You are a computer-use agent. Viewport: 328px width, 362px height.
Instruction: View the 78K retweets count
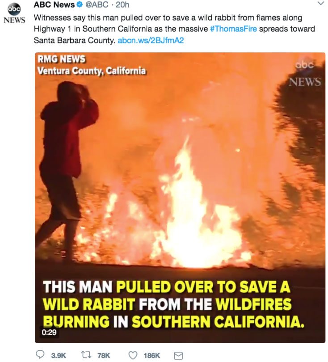(x=104, y=355)
